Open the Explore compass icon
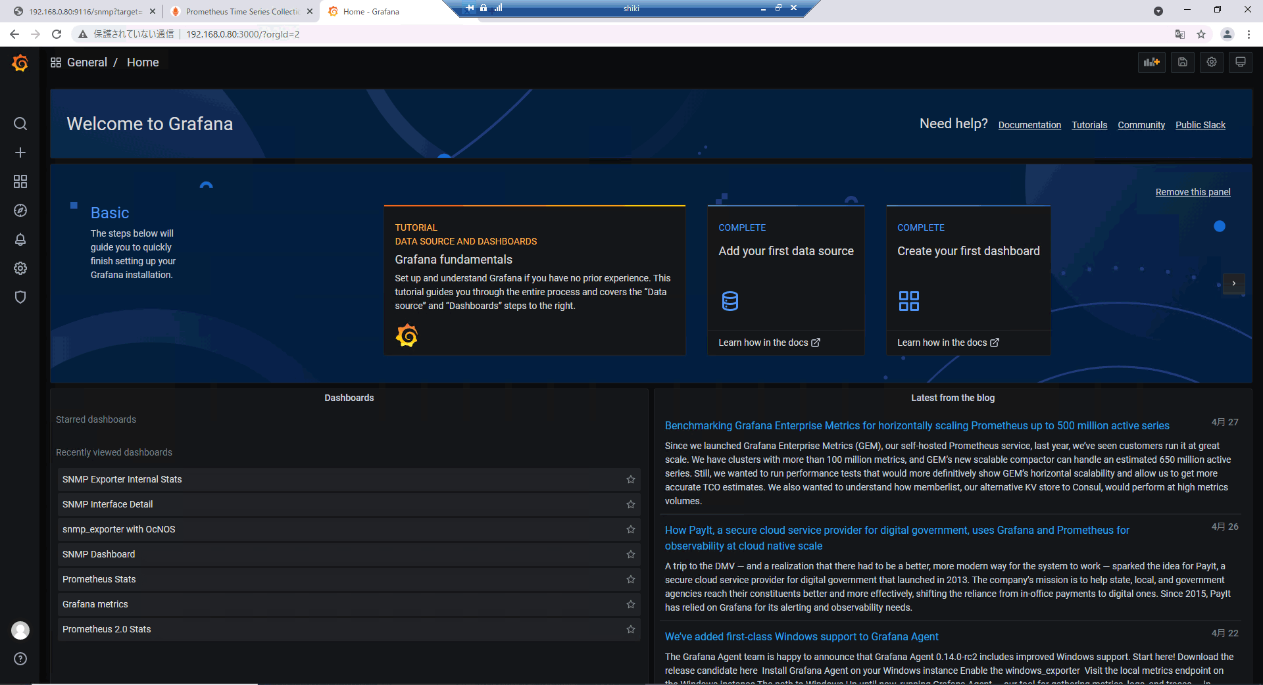Viewport: 1263px width, 685px height. (20, 210)
